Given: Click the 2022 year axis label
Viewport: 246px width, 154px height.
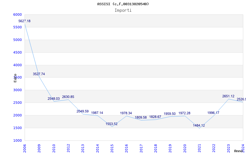Looking at the screenshot, I should [214, 148].
